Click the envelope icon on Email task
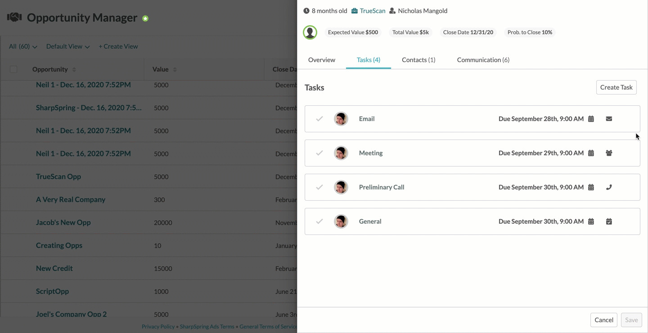This screenshot has height=333, width=648. 609,119
